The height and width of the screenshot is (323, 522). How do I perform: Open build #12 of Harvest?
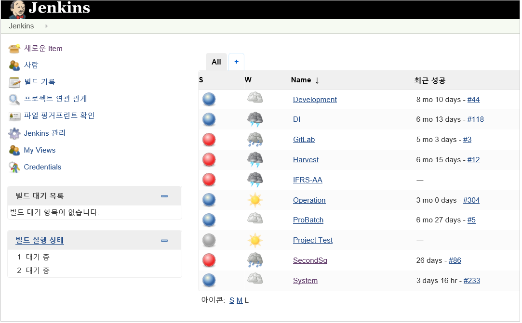(x=474, y=160)
